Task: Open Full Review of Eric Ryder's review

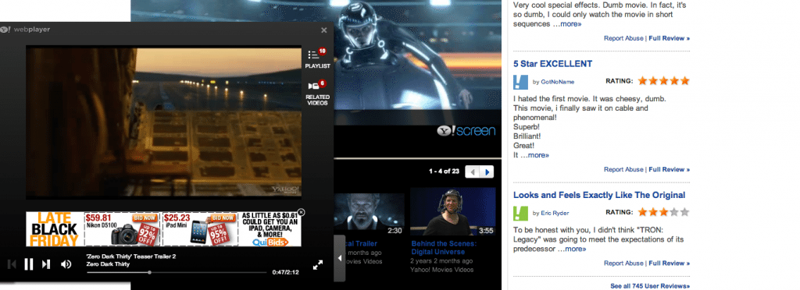Action: tap(669, 263)
